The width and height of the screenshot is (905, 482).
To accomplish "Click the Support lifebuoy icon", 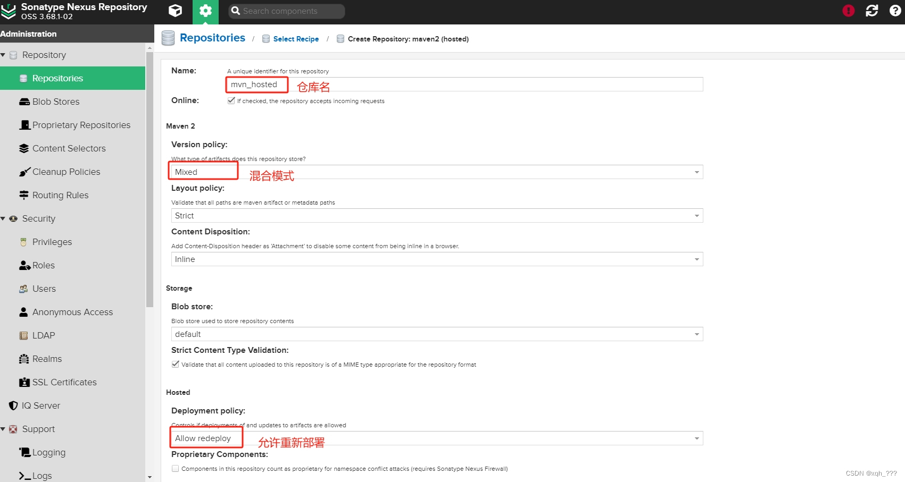I will [x=13, y=429].
